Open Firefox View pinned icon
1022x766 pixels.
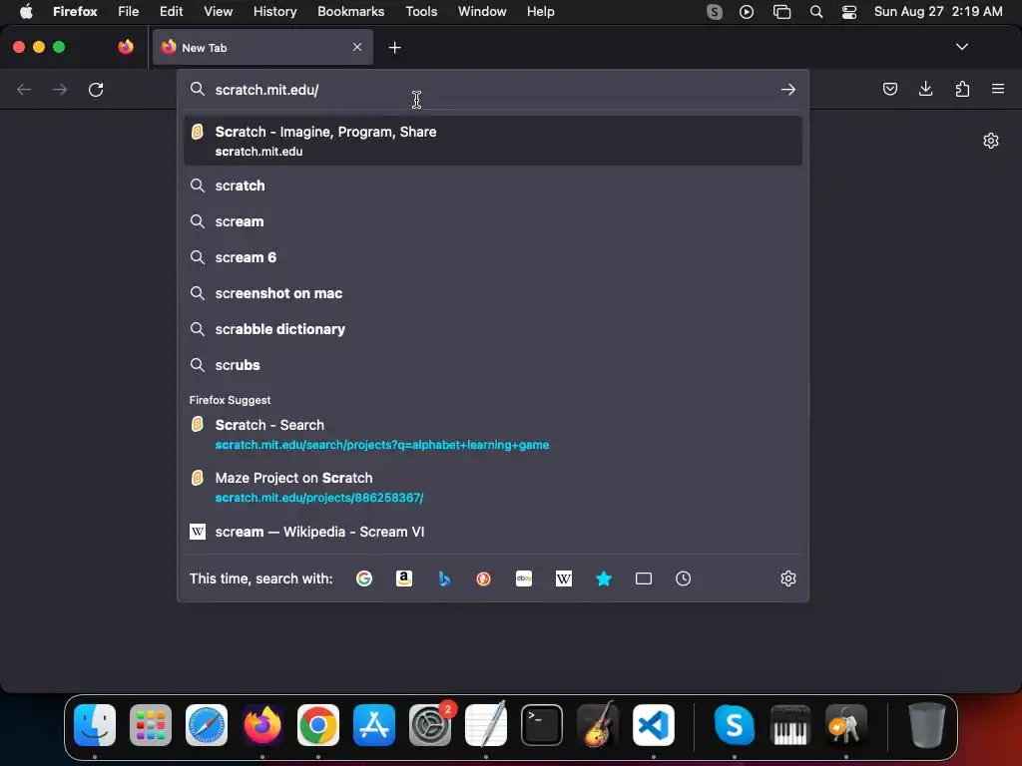(x=126, y=47)
